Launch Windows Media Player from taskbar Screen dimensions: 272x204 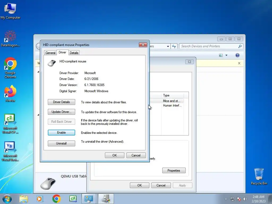pyautogui.click(x=40, y=199)
